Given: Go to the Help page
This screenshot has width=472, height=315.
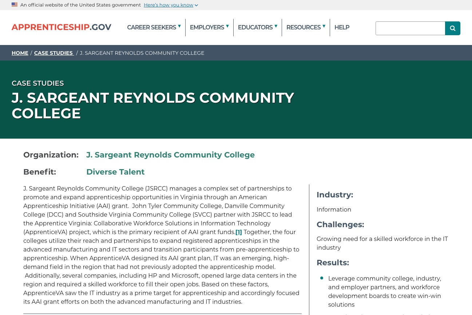Looking at the screenshot, I should tap(342, 28).
